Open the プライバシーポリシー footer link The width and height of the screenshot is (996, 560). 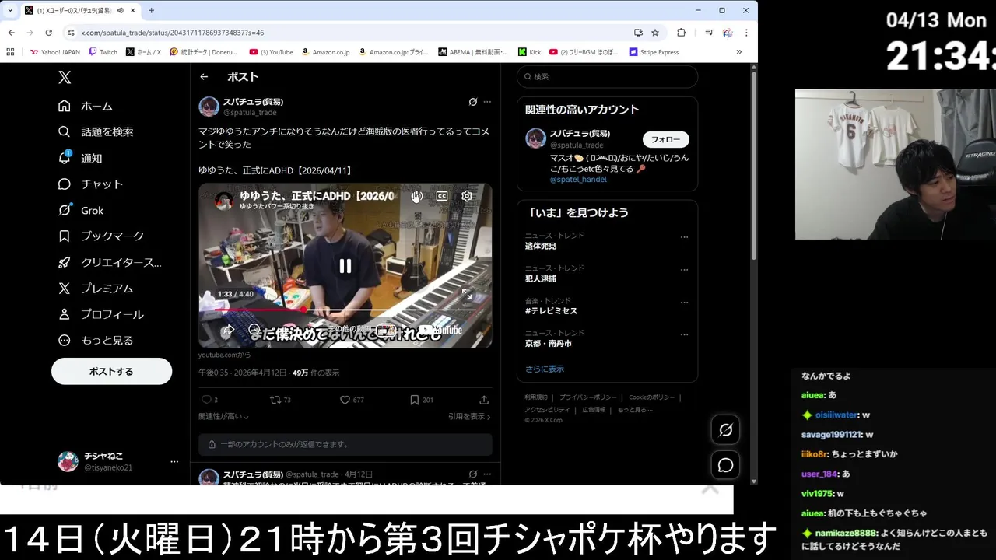(587, 397)
